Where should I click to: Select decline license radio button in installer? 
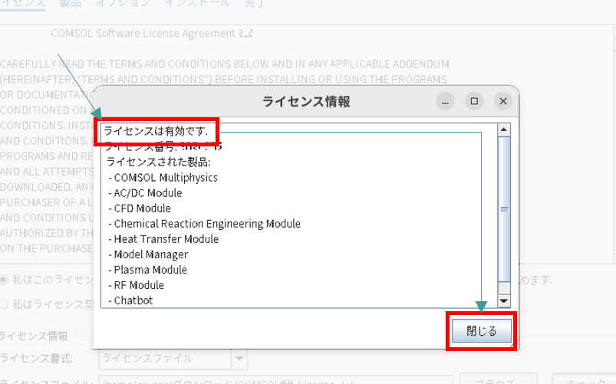click(x=4, y=304)
